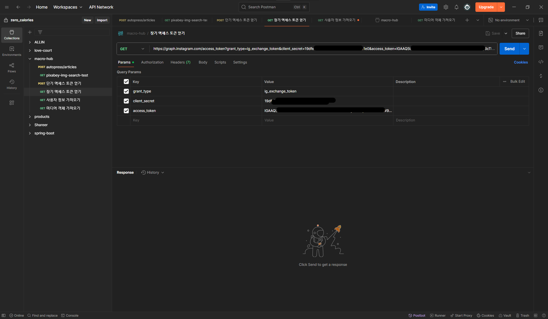Viewport: 548px width, 319px height.
Task: Uncheck the access_token parameter
Action: point(126,111)
